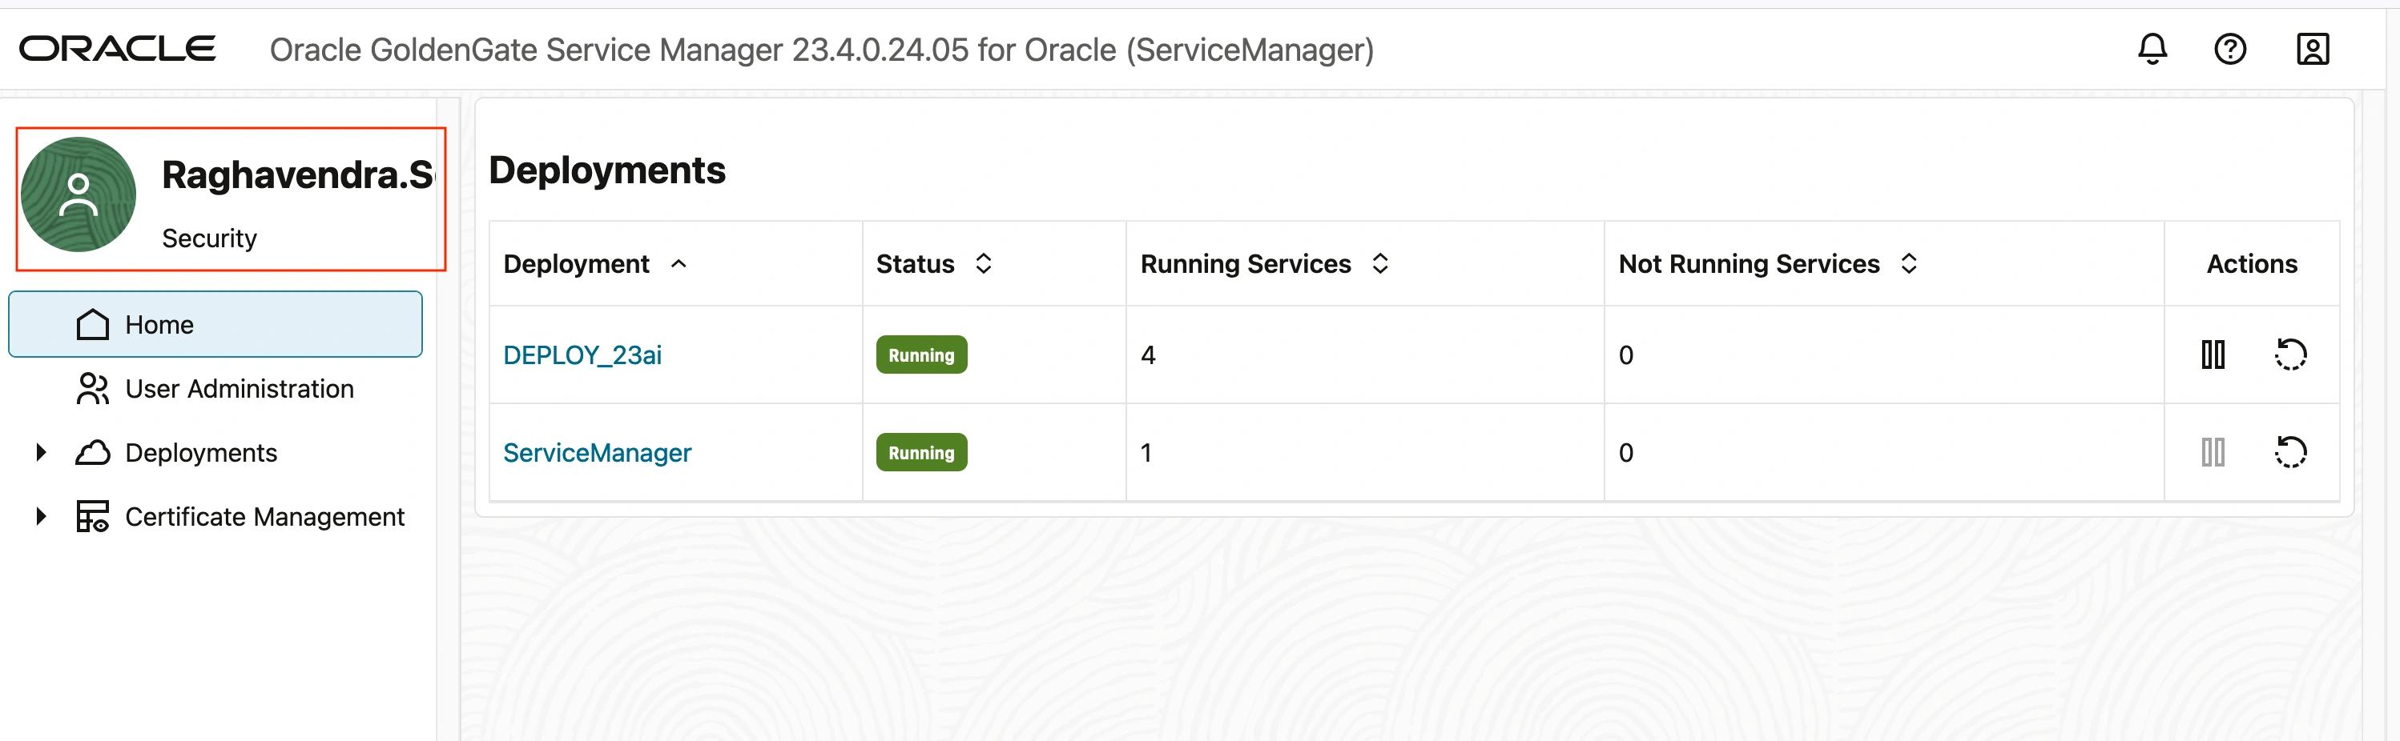Sort the Not Running Services column

(1908, 264)
